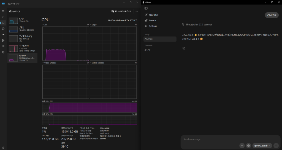Viewport: 282px width, 150px height.
Task: Toggle Ollama sidebar panel icon
Action: pyautogui.click(x=146, y=8)
